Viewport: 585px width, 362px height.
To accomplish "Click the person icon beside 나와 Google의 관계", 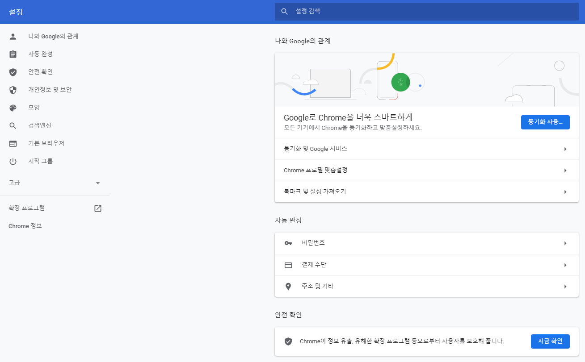I will click(13, 36).
